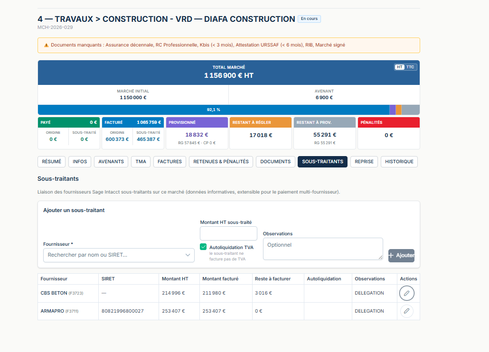Uncheck the Autoliquidation TVA checkbox
The width and height of the screenshot is (489, 352).
203,247
